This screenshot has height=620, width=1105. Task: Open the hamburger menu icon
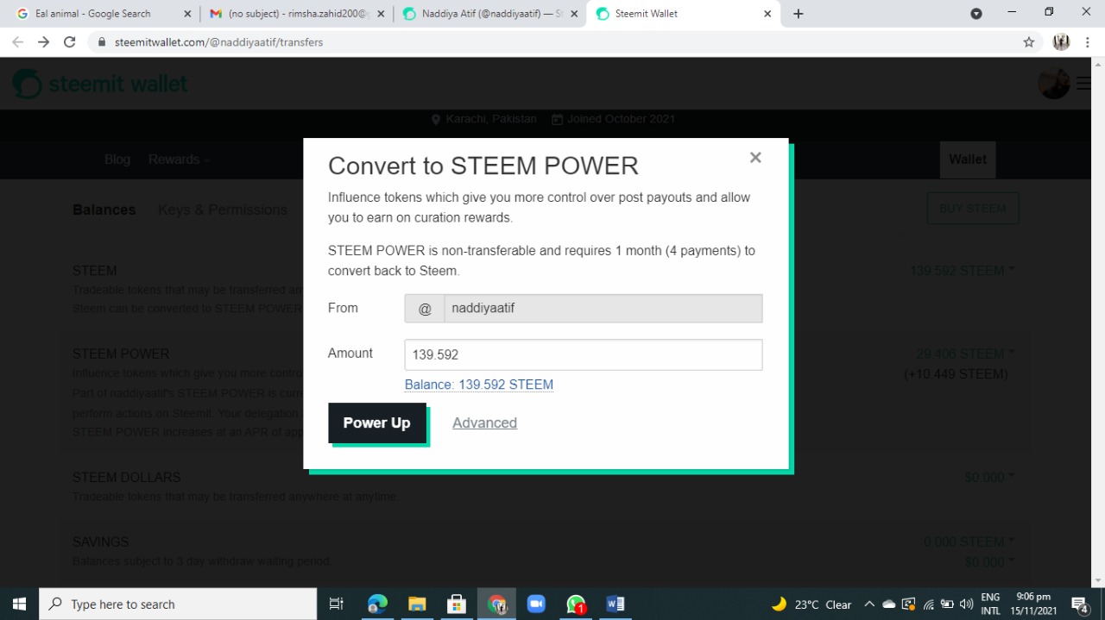coord(1084,84)
